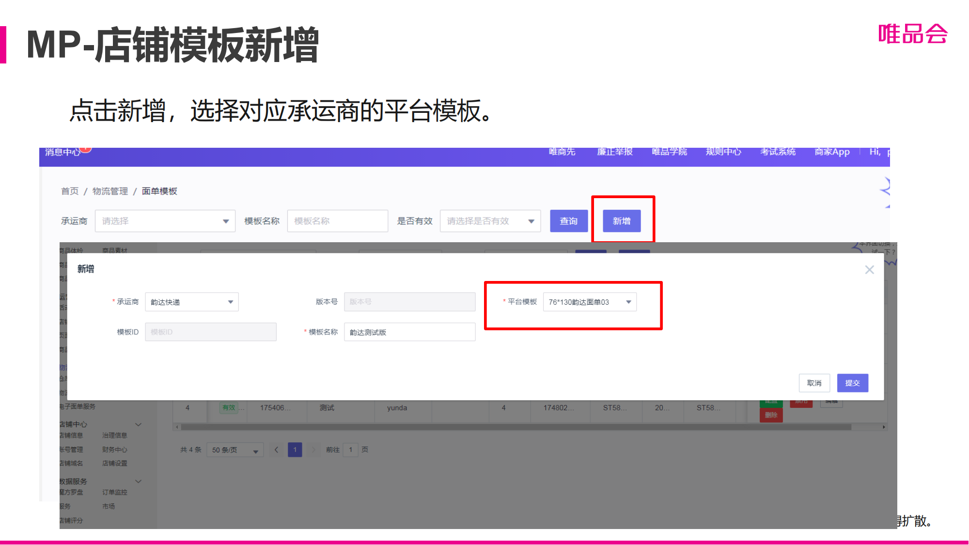Open the 是否有效 filter dropdown
This screenshot has width=969, height=545.
[490, 221]
